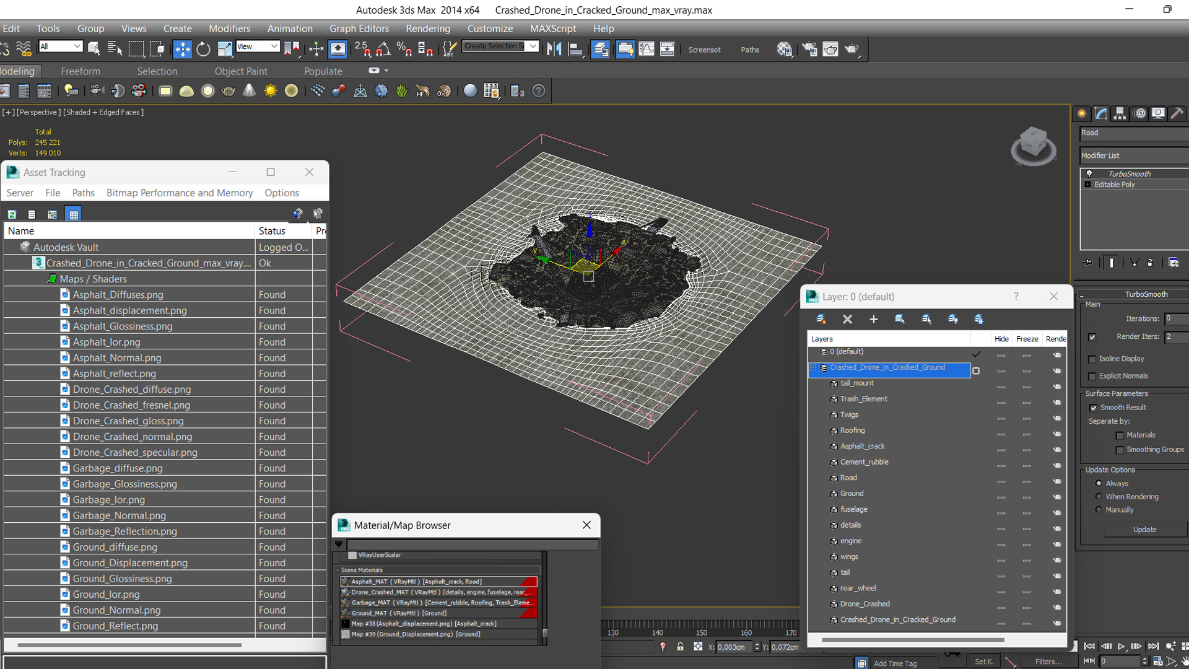
Task: Activate the Select and Scale tool
Action: pyautogui.click(x=224, y=49)
